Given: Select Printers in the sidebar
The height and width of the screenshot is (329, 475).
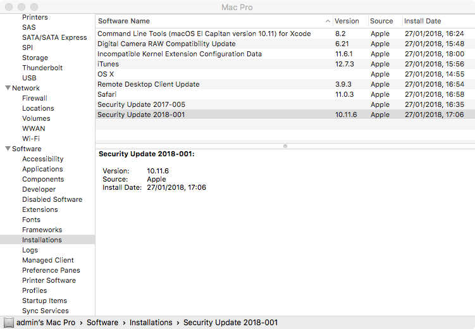Looking at the screenshot, I should pyautogui.click(x=35, y=17).
